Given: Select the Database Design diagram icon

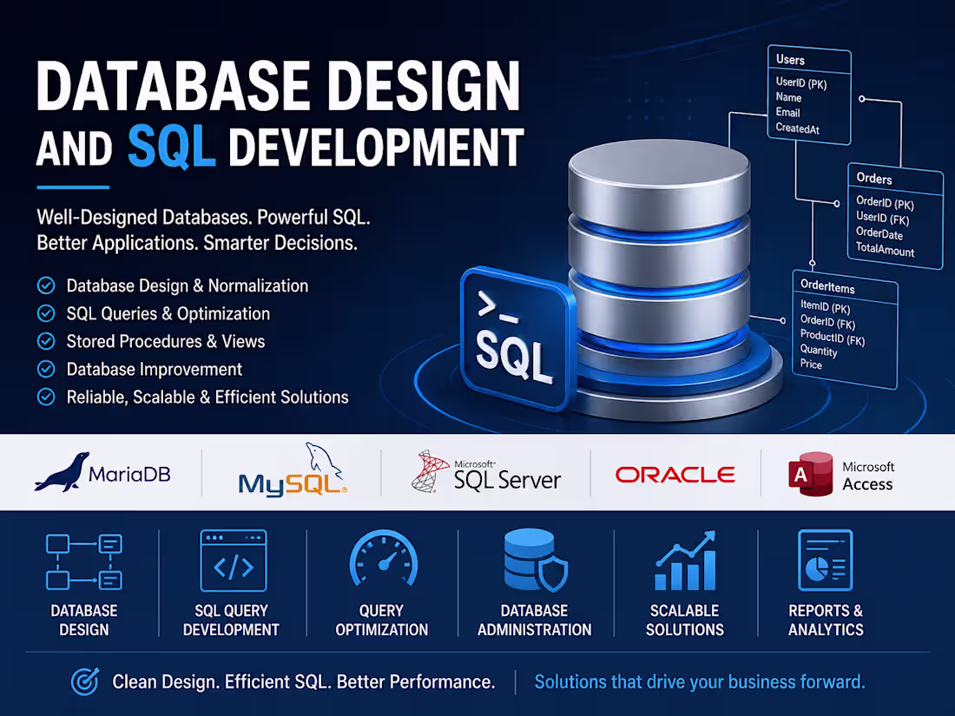Looking at the screenshot, I should click(x=84, y=562).
